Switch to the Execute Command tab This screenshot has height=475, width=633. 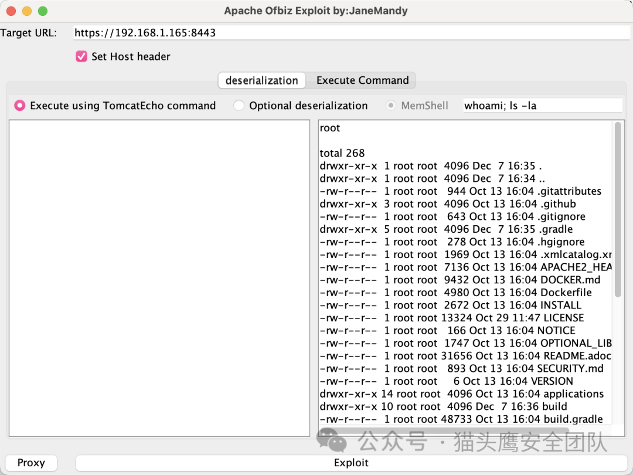point(362,80)
